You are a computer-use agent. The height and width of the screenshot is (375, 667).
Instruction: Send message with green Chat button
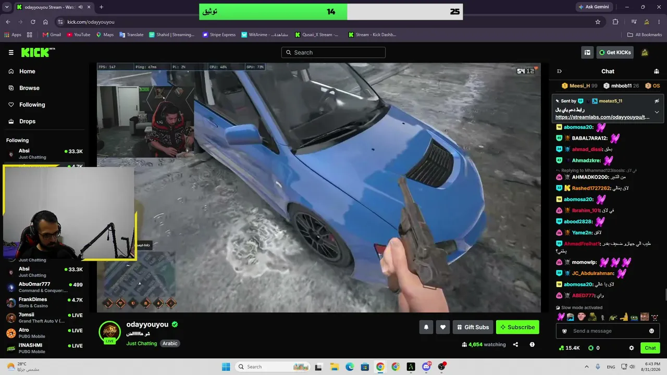[650, 348]
